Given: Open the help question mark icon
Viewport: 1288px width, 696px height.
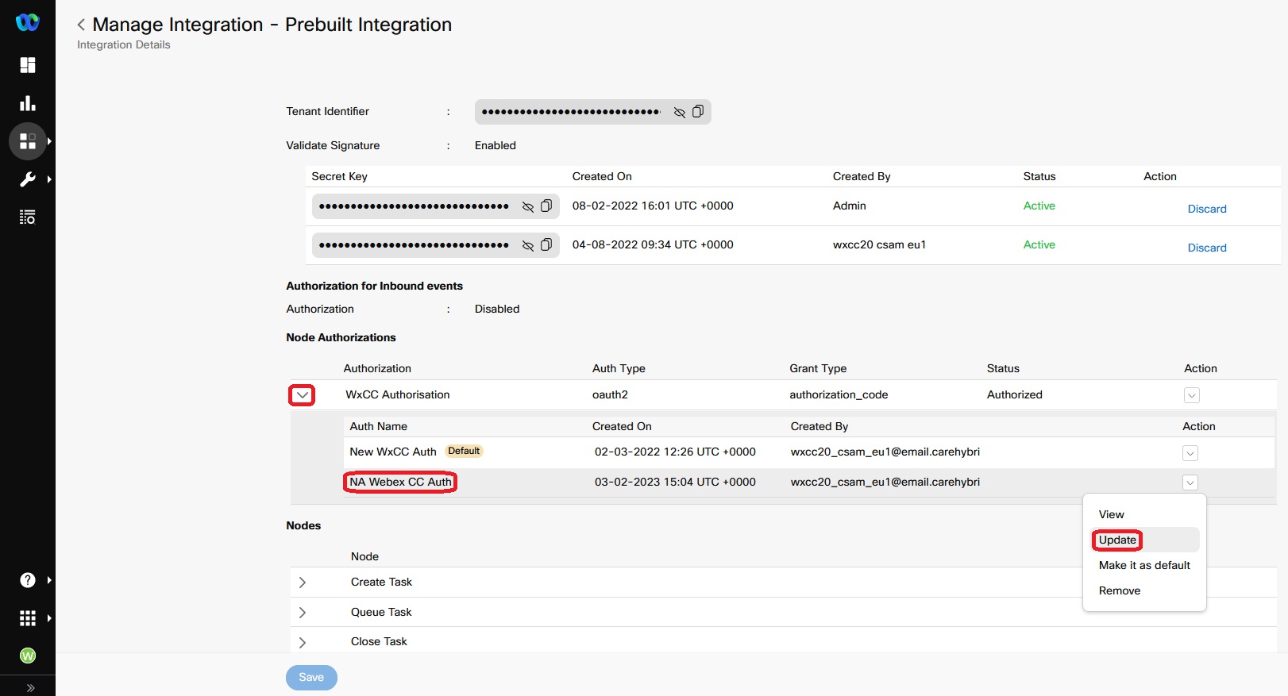Looking at the screenshot, I should (x=28, y=580).
